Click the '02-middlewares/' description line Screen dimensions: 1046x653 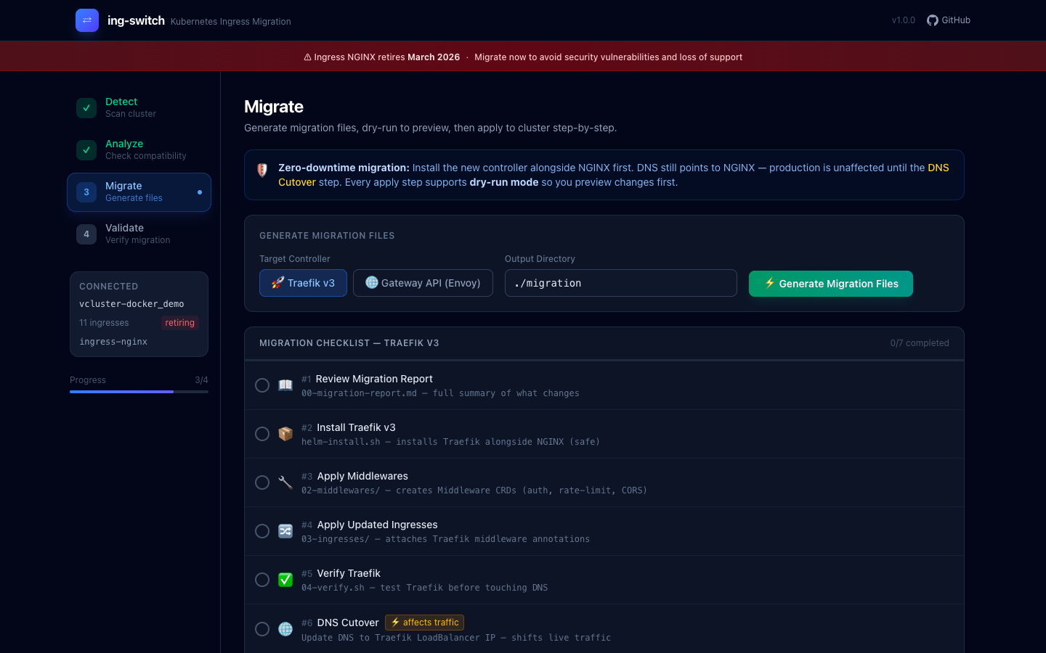point(474,490)
